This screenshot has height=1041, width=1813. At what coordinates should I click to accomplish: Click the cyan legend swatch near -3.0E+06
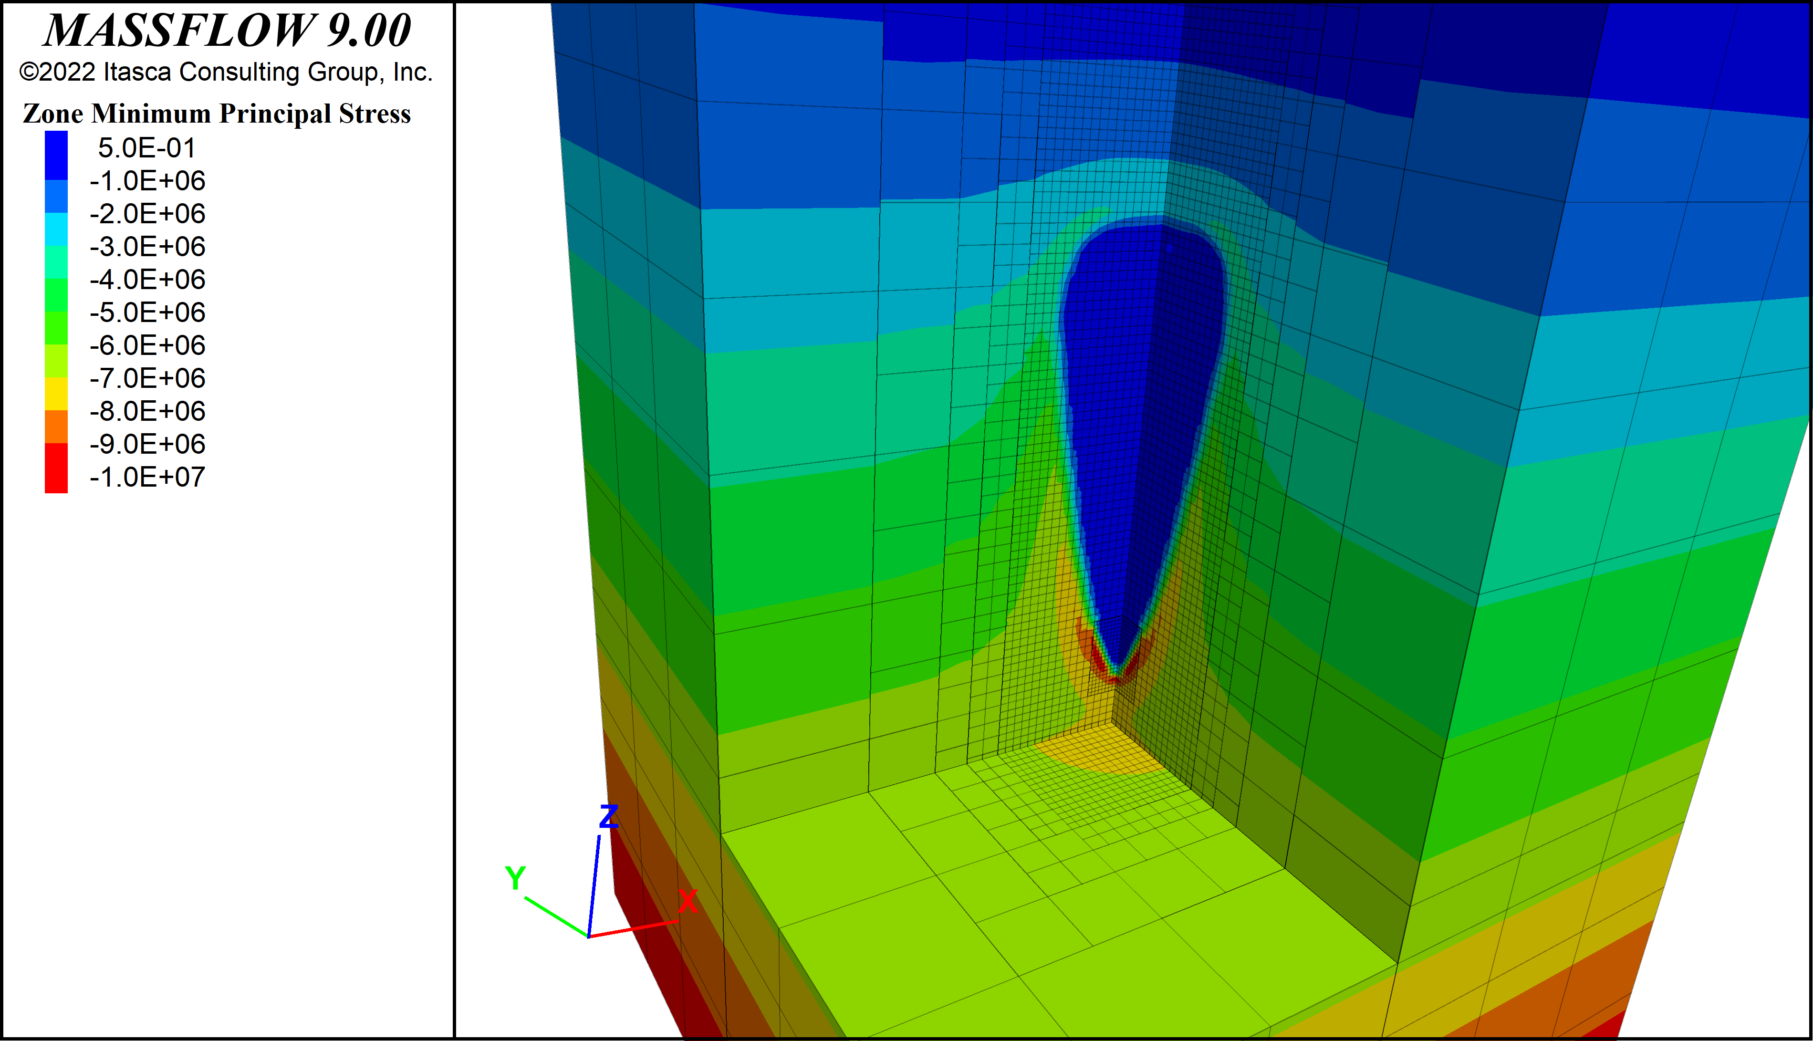(56, 229)
